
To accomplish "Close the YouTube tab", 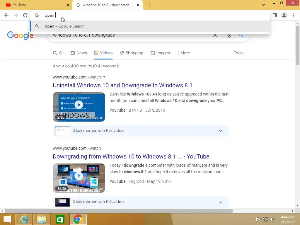I will pyautogui.click(x=68, y=5).
